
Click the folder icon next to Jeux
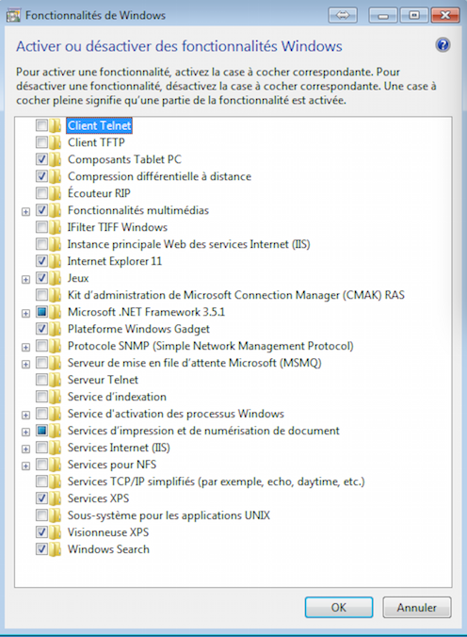click(x=56, y=278)
